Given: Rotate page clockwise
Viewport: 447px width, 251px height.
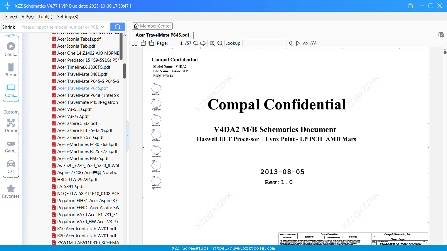Looking at the screenshot, I should pos(151,43).
